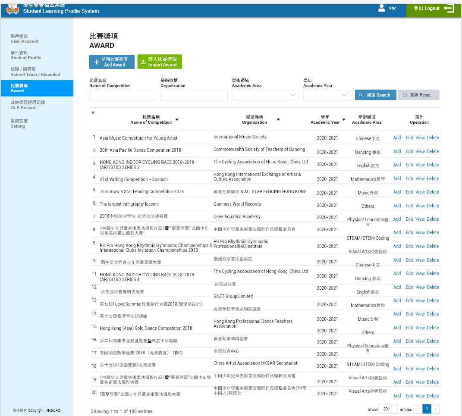Viewport: 462px width, 416px height.
Task: Expand the Academic Year filter dropdown
Action: 345,95
